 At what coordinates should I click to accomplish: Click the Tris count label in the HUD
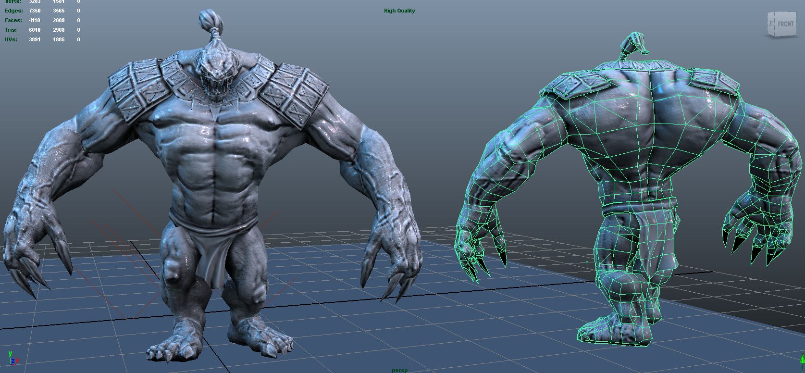point(12,30)
